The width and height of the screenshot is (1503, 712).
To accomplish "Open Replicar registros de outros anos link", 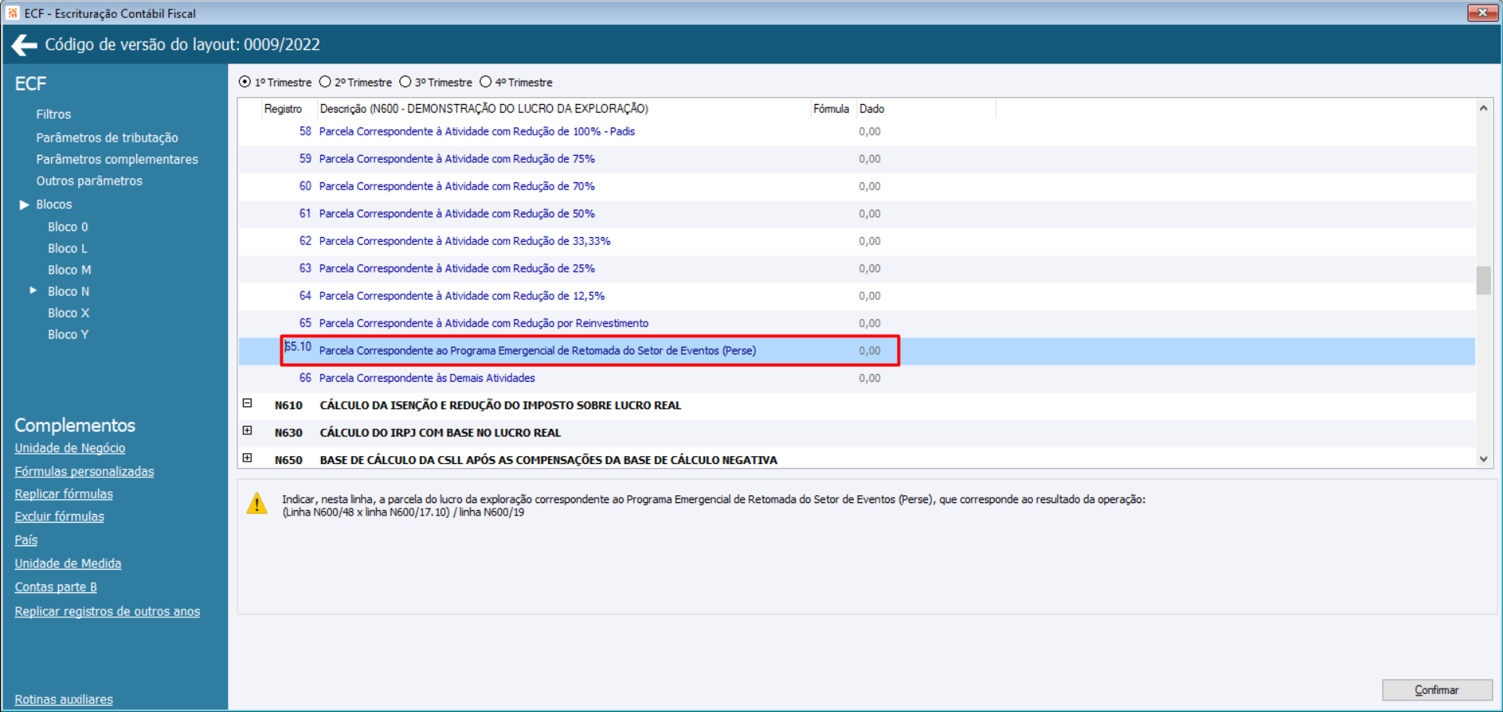I will 107,611.
